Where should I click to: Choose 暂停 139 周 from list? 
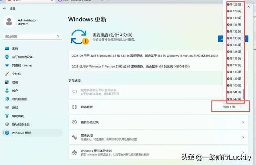click(234, 79)
